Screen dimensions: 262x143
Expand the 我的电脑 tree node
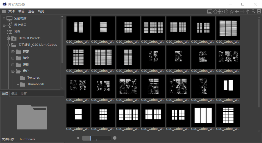click(4, 19)
